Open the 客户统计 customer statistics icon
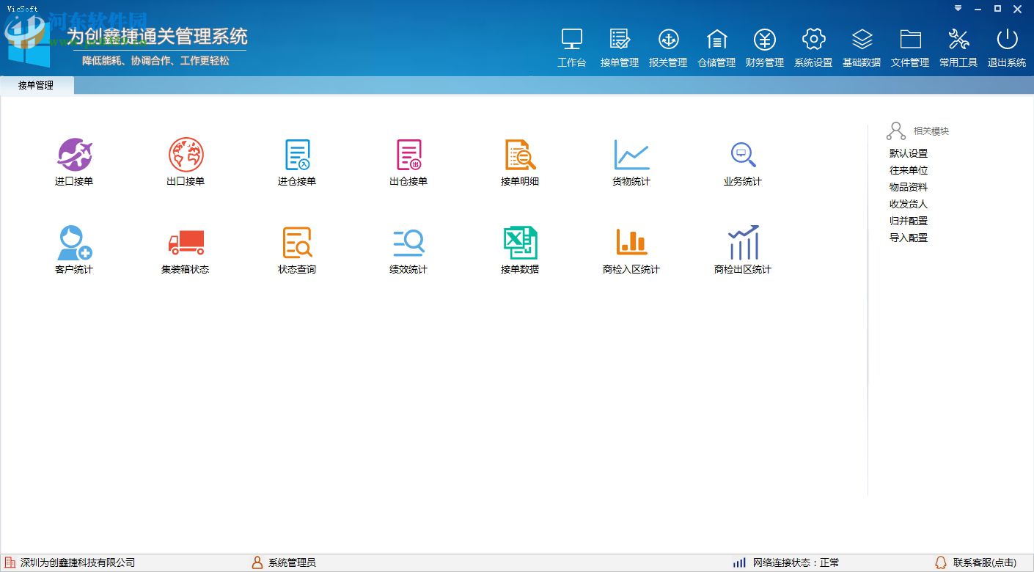The height and width of the screenshot is (572, 1034). pyautogui.click(x=74, y=243)
